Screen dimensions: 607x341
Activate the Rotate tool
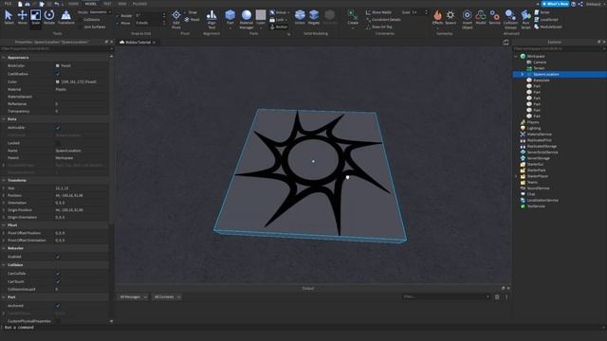49,17
